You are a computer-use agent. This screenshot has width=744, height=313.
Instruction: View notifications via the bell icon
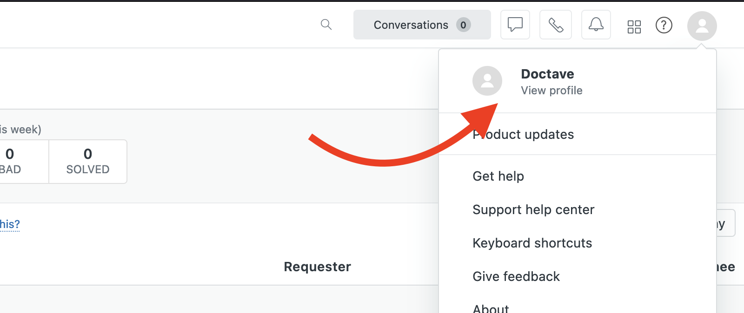[x=596, y=25]
